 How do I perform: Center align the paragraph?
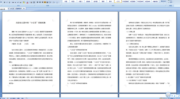(x=40, y=2)
